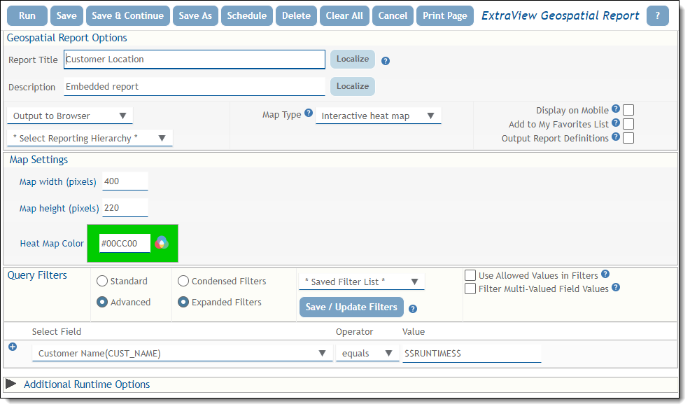Show help for Output Report Definitions
This screenshot has height=409, width=690.
click(616, 137)
